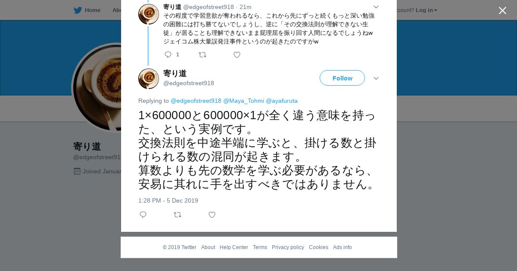Open the Ads info link in the footer
The image size is (517, 271).
pos(343,247)
